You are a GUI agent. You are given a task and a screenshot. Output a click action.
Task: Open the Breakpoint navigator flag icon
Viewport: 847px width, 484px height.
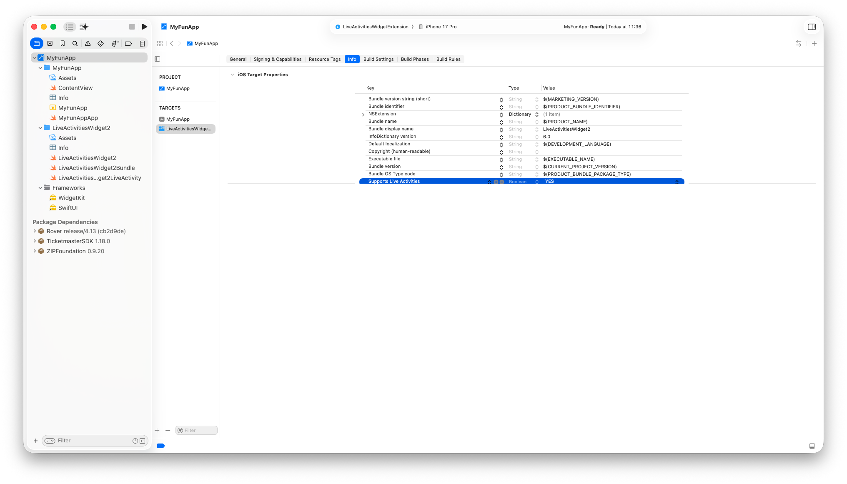[x=128, y=43]
